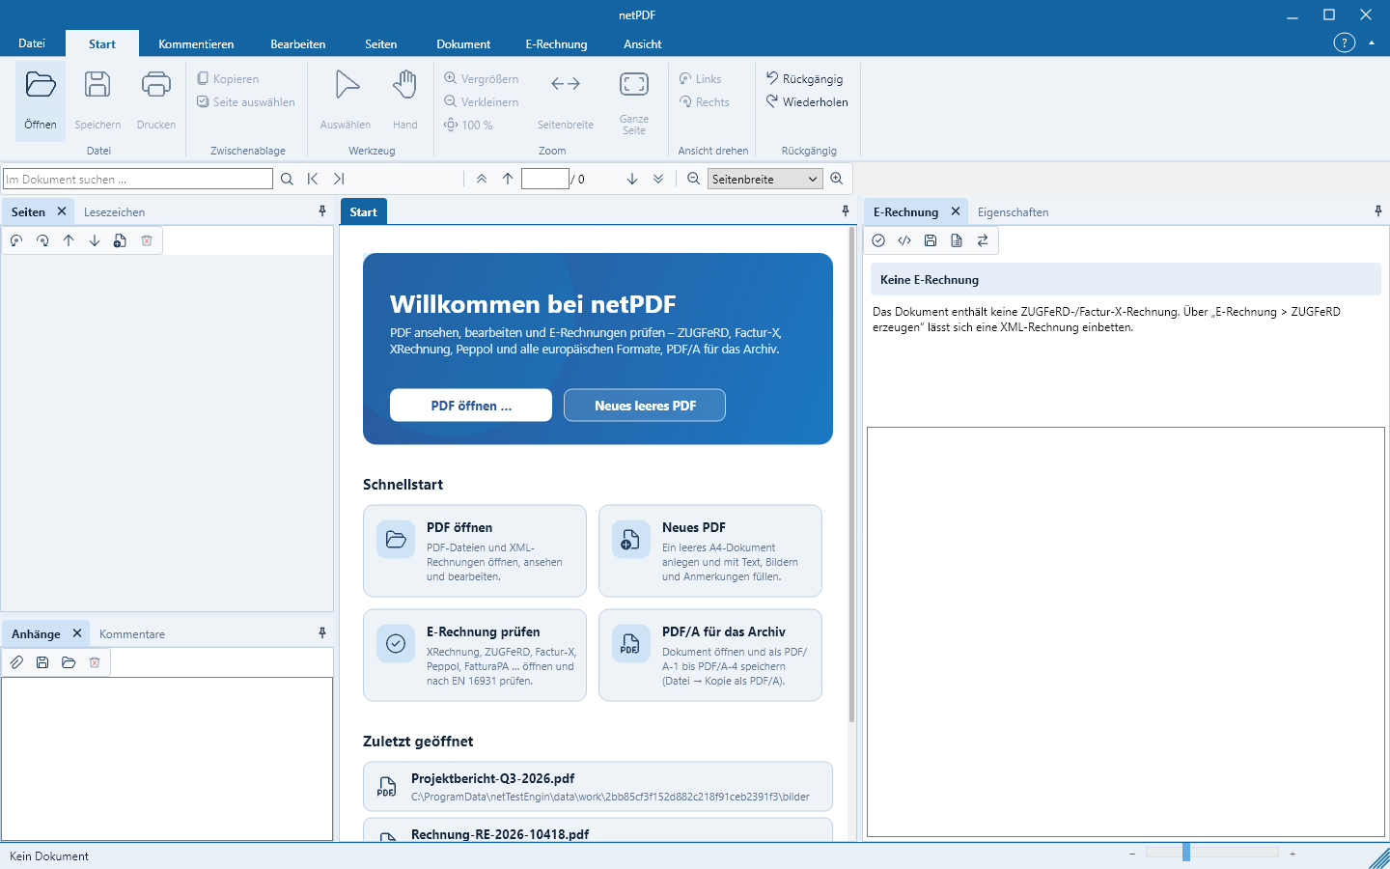Save XML disk icon in E-Rechnung panel

931,240
